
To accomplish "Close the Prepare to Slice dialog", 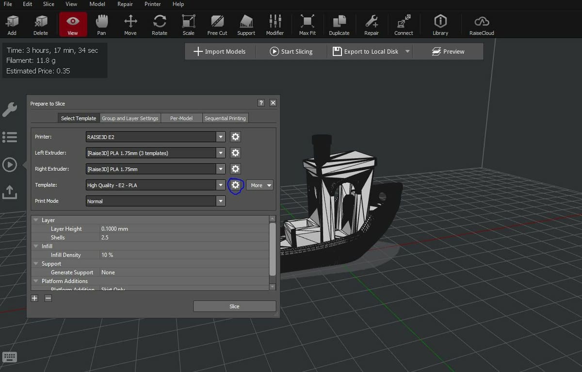I will [273, 103].
